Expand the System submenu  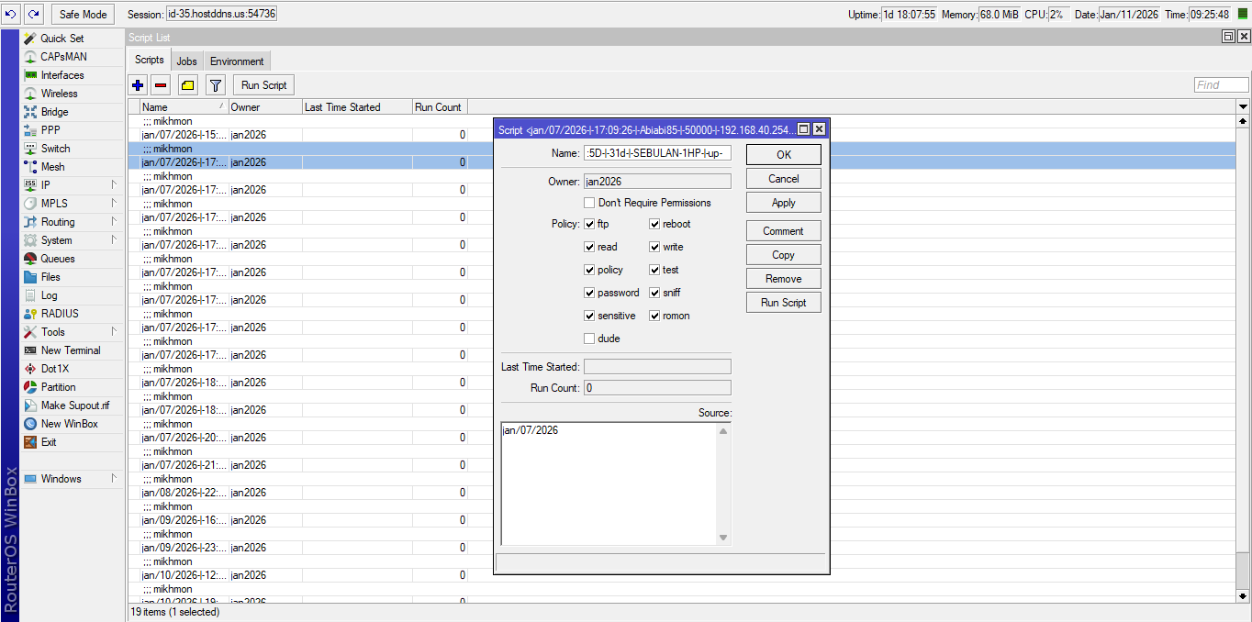114,240
